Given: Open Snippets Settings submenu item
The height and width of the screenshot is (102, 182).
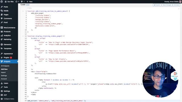Looking at the screenshot, I should coord(4,76).
